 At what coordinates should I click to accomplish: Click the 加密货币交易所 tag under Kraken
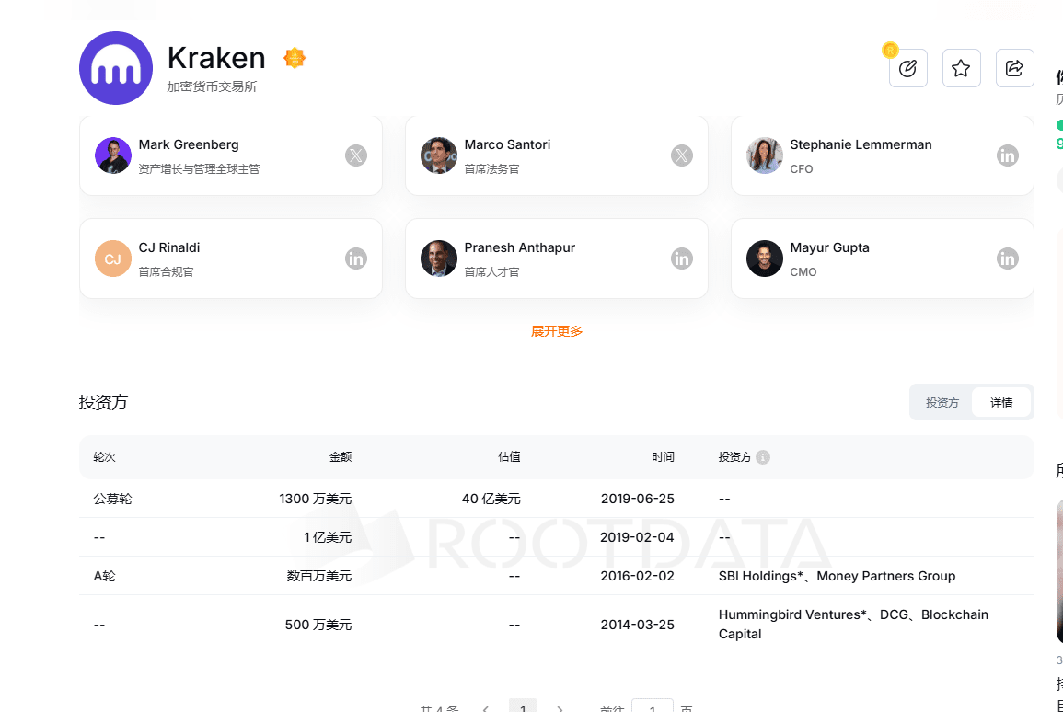[213, 86]
